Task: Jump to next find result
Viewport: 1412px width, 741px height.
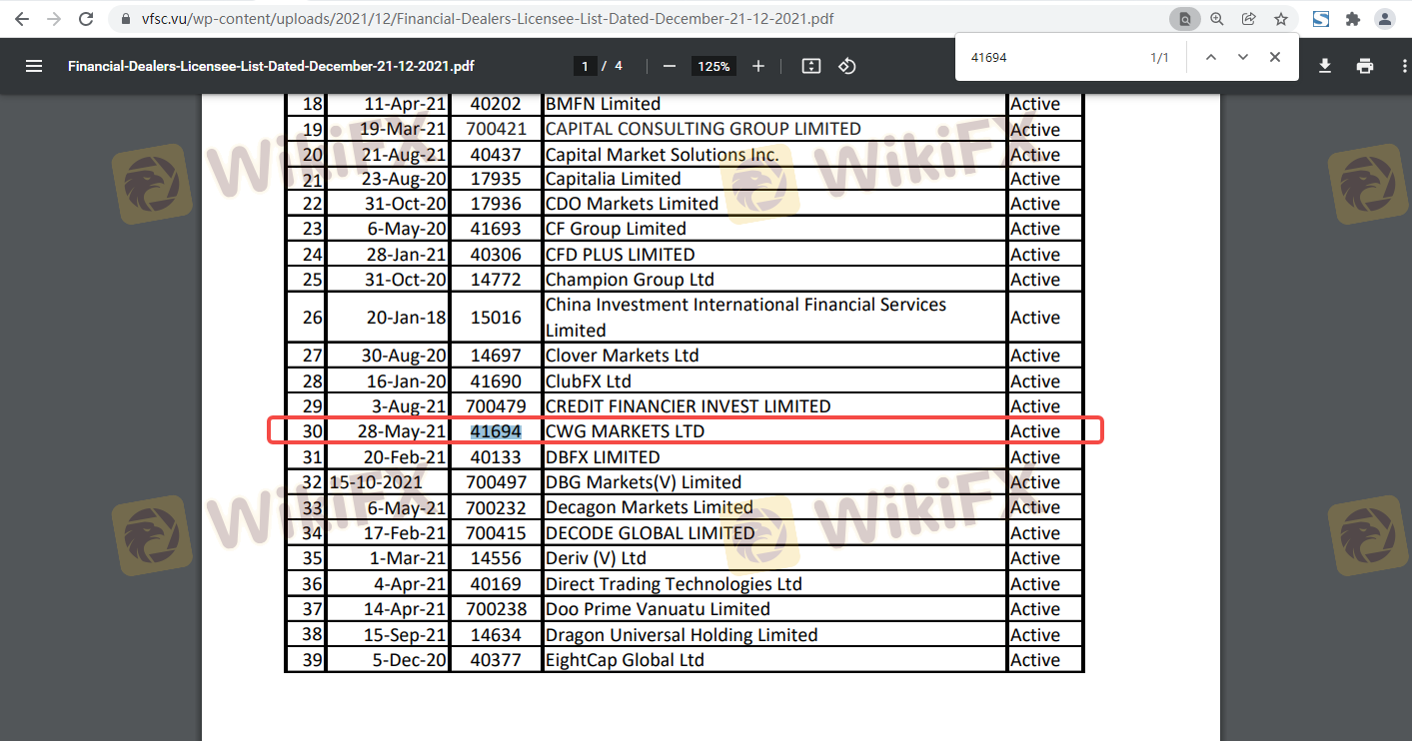Action: pos(1243,57)
